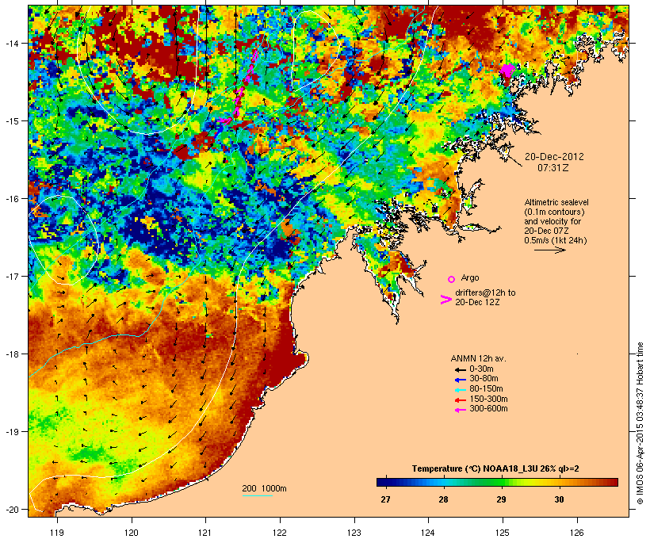Click the 'drifters@12h to' legend label
The width and height of the screenshot is (650, 539).
click(485, 292)
